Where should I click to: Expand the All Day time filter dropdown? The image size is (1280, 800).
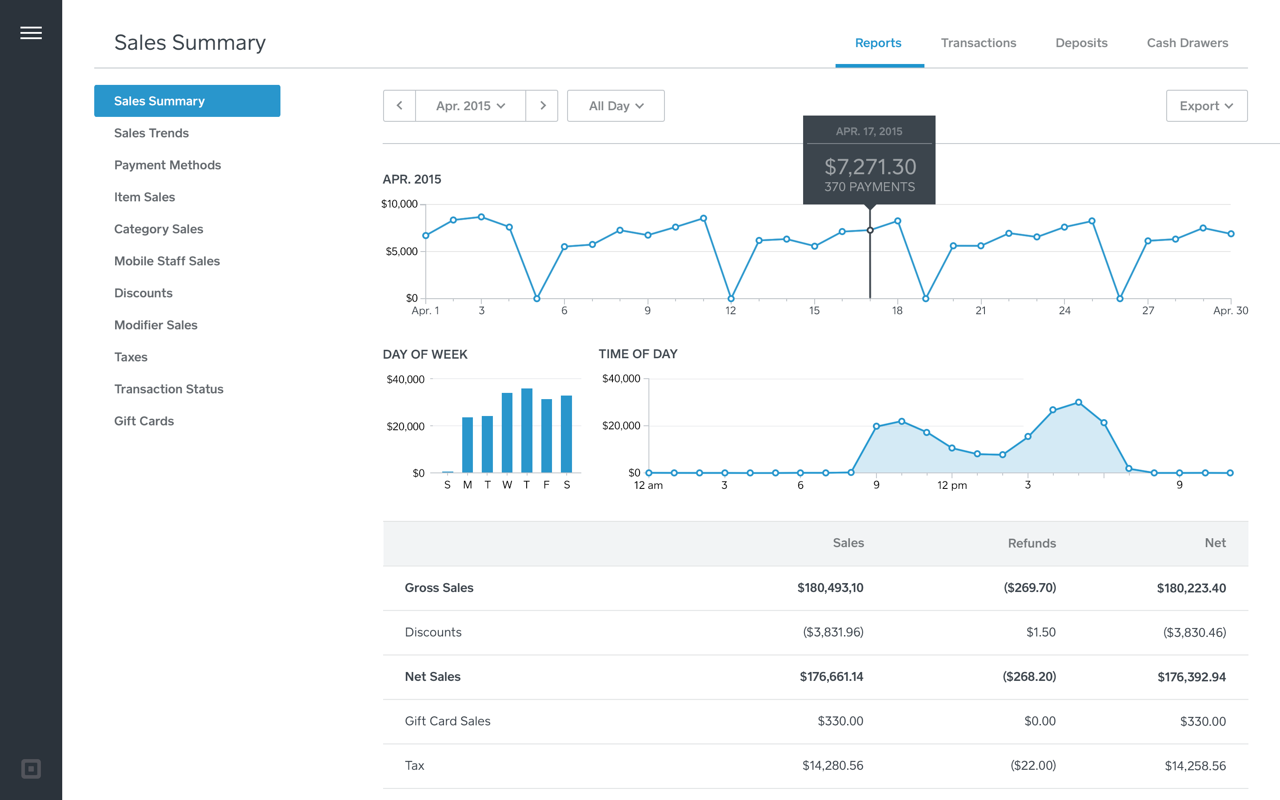[x=615, y=105]
